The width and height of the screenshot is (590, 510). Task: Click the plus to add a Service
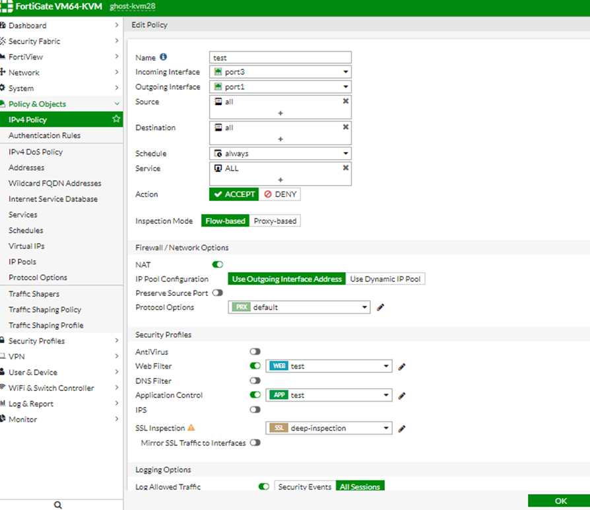click(280, 180)
